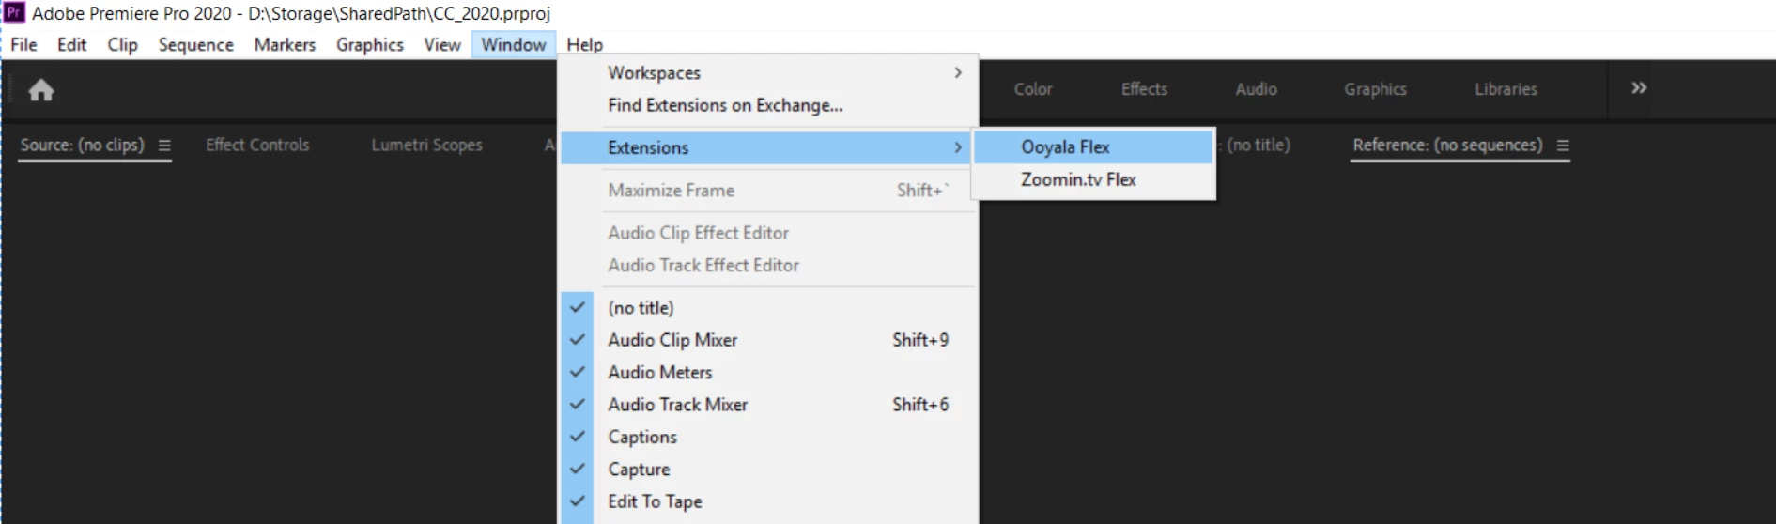The height and width of the screenshot is (524, 1776).
Task: Switch to the Color workspace
Action: pos(1033,89)
